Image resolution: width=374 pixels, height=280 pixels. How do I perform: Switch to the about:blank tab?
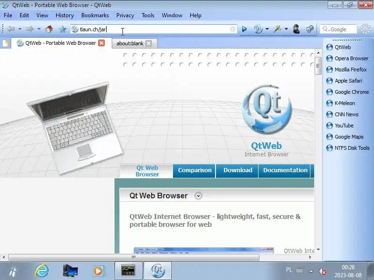[x=134, y=43]
